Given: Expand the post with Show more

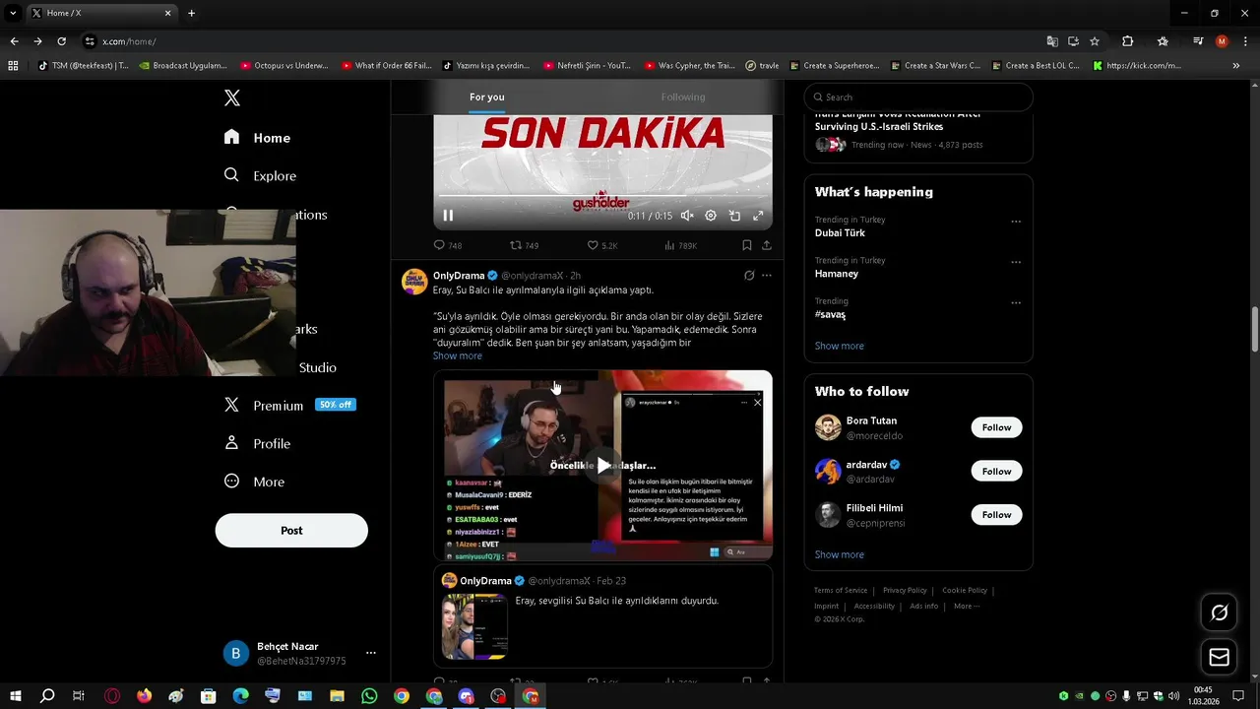Looking at the screenshot, I should [x=458, y=355].
